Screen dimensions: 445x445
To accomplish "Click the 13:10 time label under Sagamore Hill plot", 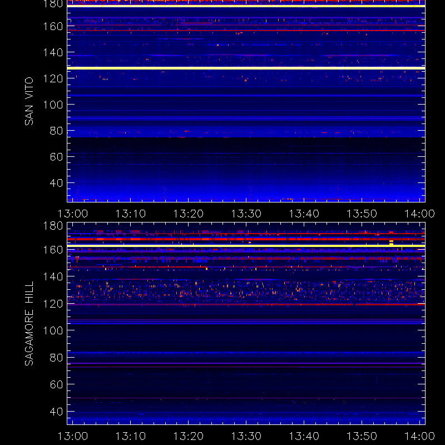I will [x=131, y=436].
